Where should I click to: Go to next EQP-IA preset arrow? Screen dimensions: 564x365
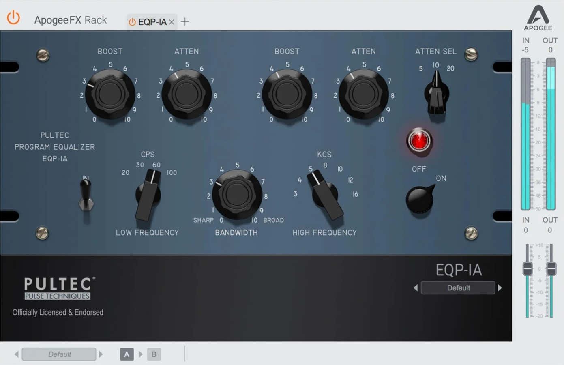[x=500, y=288]
